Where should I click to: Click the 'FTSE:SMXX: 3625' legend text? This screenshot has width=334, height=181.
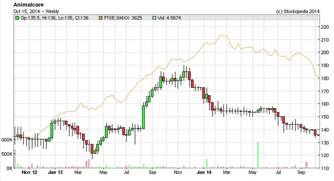click(123, 18)
